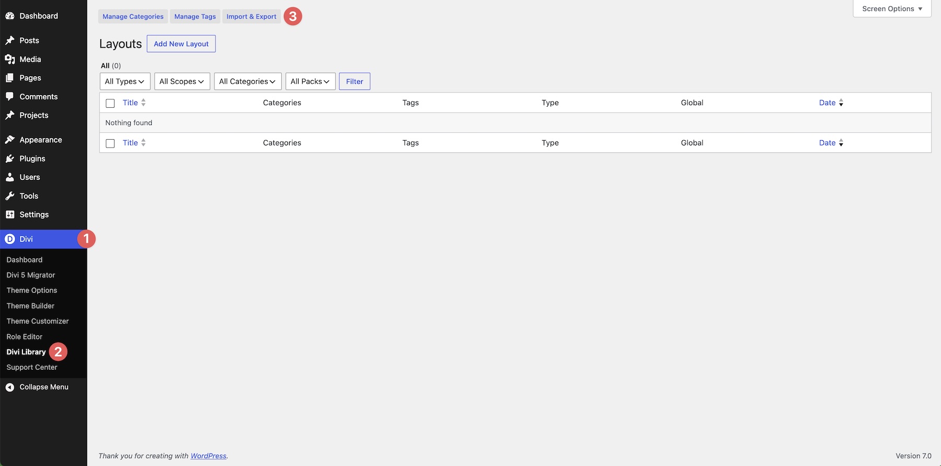
Task: Open Role Editor submenu item
Action: click(25, 337)
